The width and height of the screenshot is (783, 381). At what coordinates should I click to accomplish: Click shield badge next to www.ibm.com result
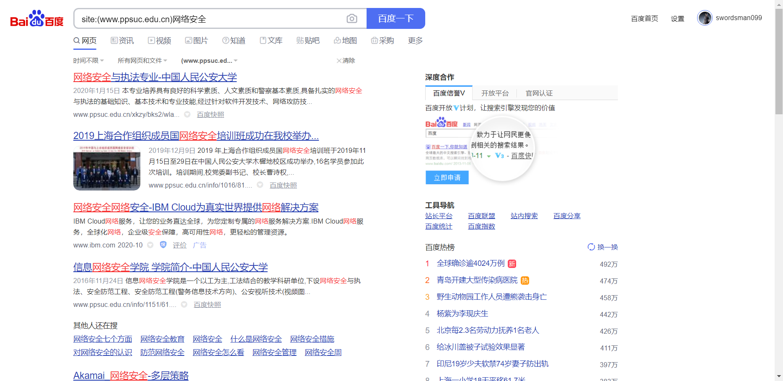163,245
